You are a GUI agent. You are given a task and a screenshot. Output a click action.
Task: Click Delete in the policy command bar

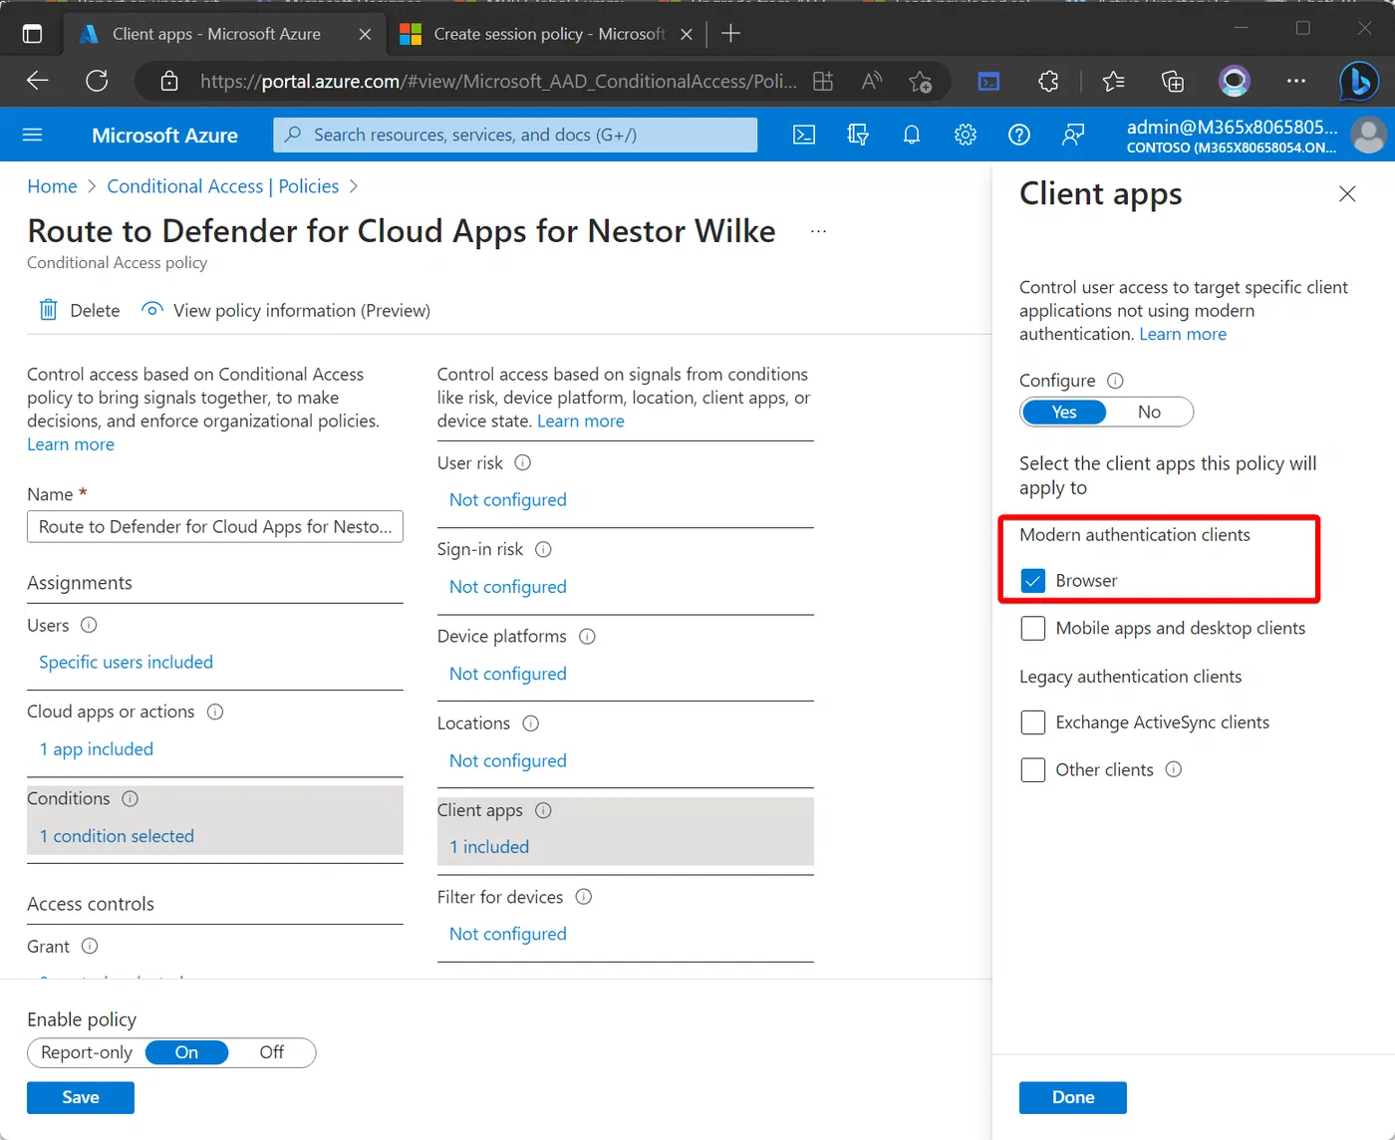pos(79,310)
